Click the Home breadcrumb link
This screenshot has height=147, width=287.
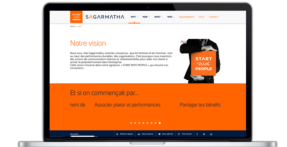coord(72,26)
